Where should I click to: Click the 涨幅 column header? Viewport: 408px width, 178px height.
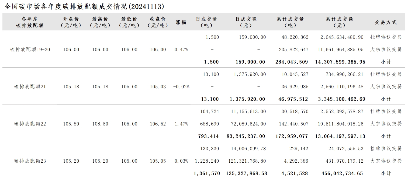(x=181, y=22)
